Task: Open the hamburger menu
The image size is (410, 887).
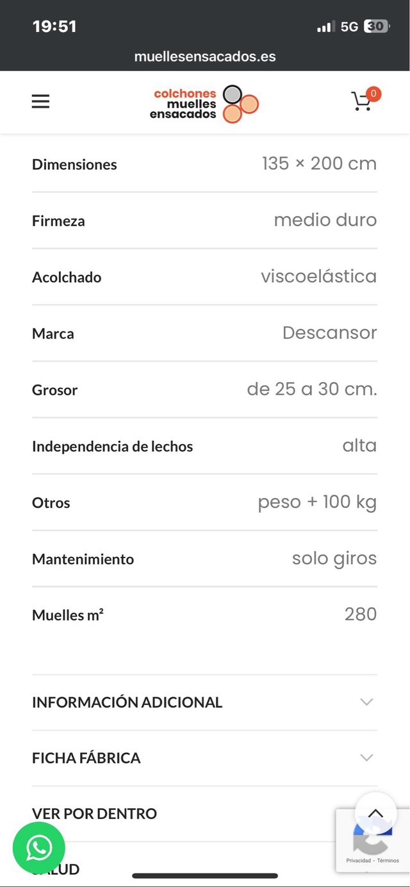Action: tap(40, 101)
